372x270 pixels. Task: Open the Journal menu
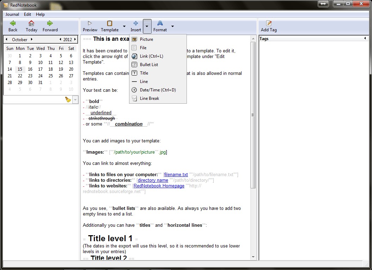(x=12, y=14)
